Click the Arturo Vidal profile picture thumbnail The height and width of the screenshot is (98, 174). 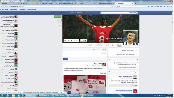click(x=130, y=38)
